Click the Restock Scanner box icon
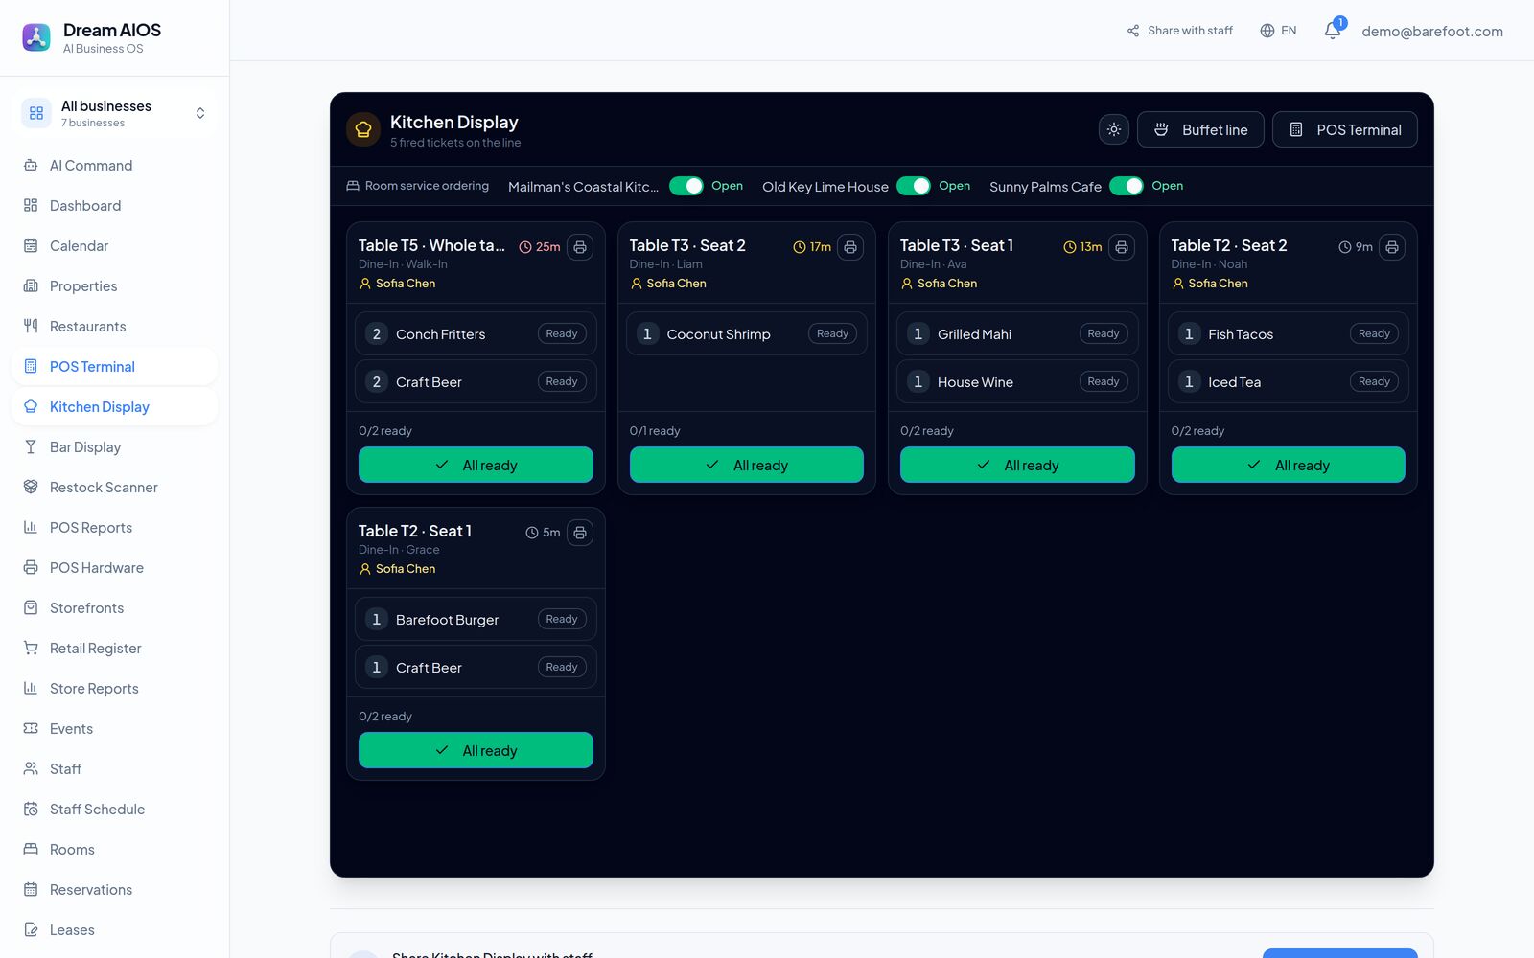 31,488
